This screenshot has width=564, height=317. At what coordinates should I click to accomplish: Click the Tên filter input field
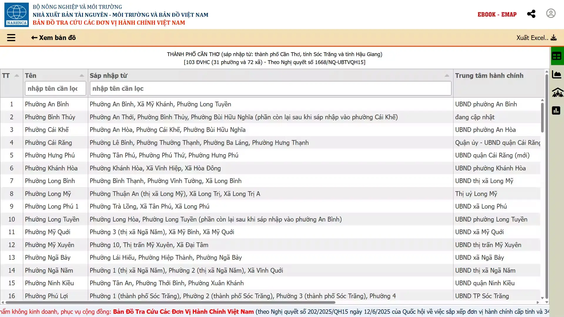56,88
